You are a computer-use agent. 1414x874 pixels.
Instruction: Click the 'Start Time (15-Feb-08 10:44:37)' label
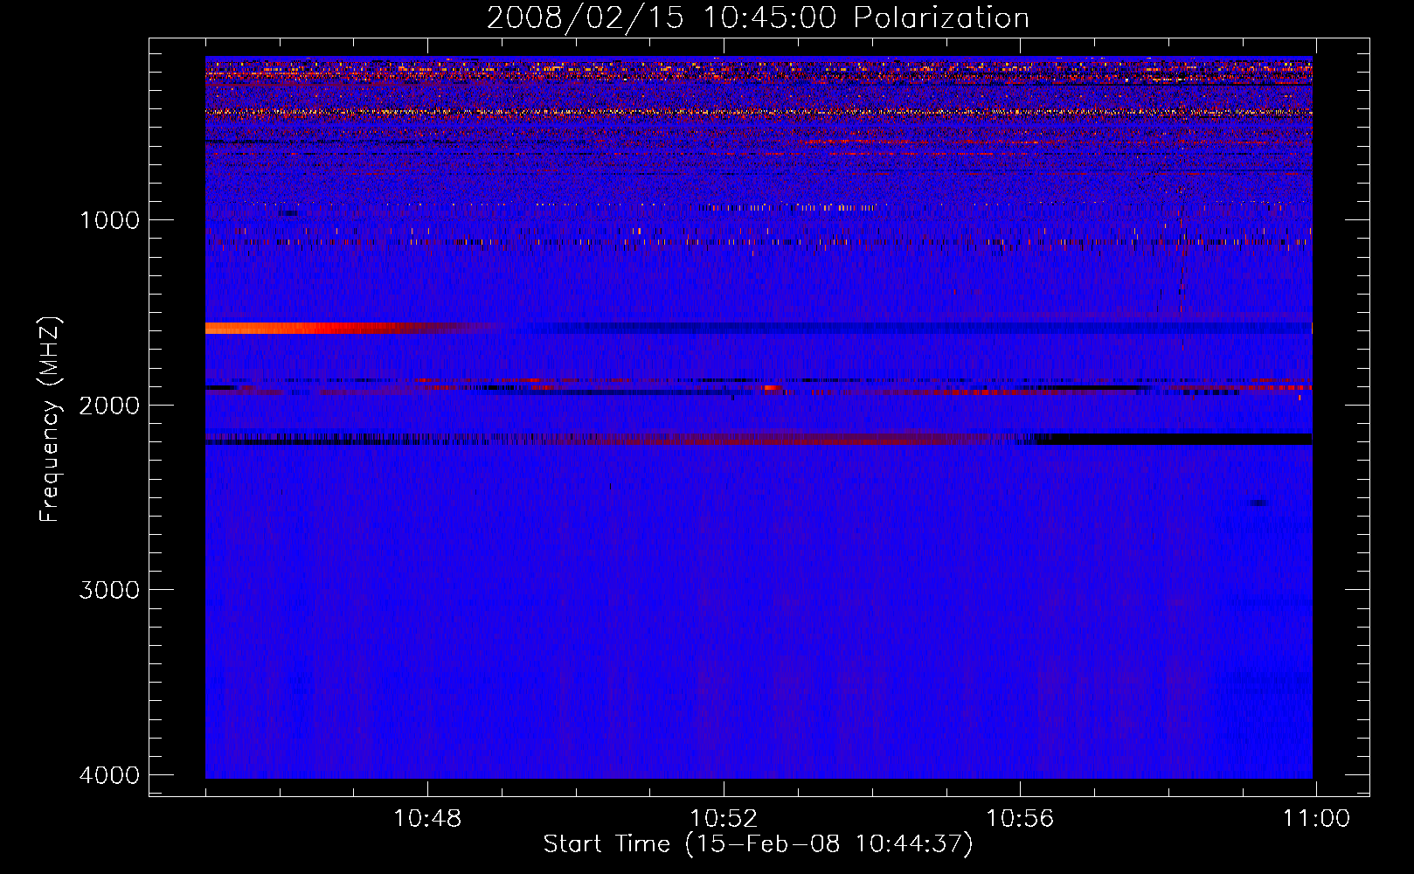coord(758,844)
